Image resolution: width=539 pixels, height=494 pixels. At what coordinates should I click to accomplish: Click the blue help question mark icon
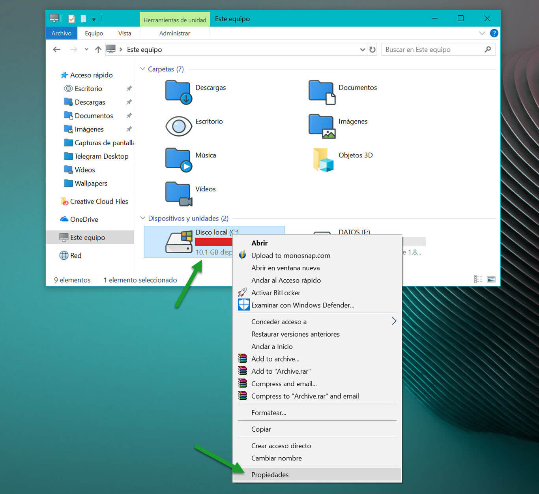(494, 33)
